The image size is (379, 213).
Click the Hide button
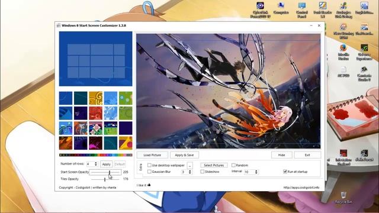pyautogui.click(x=281, y=155)
